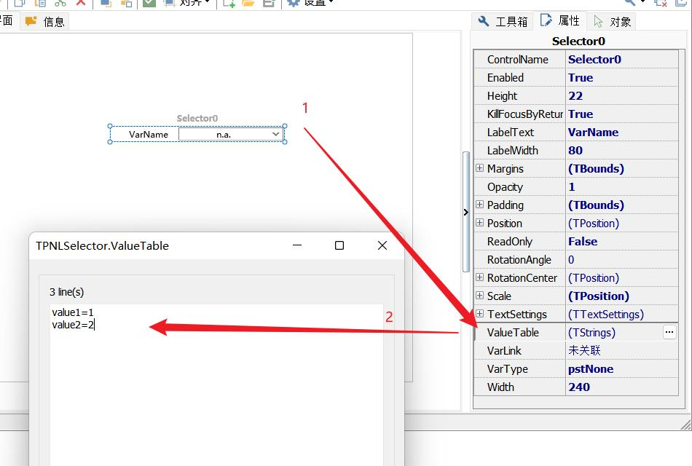Viewport: 692px width, 466px height.
Task: Click the green checkmark icon in the toolbar
Action: [149, 3]
